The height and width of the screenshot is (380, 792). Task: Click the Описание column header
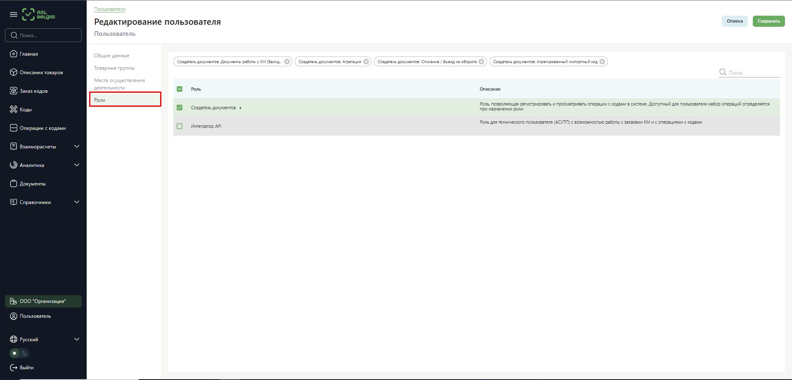(490, 89)
